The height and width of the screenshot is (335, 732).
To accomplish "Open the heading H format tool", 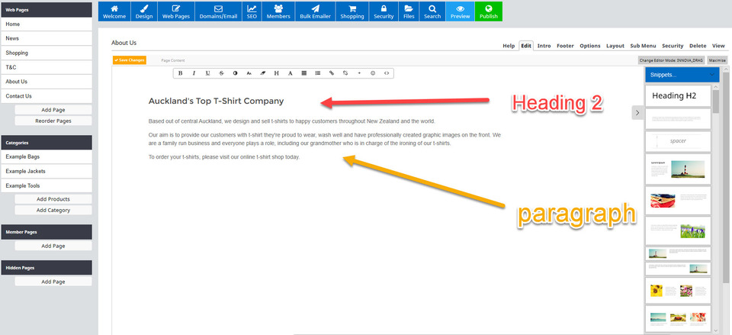I will [x=277, y=73].
